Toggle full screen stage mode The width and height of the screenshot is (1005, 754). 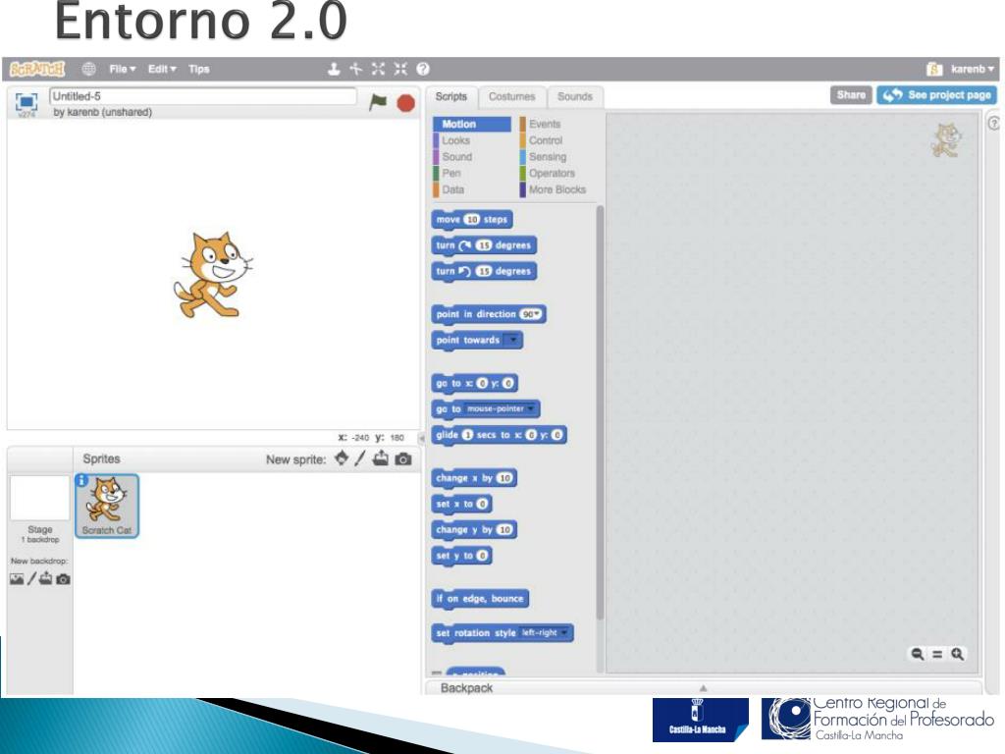[x=26, y=101]
